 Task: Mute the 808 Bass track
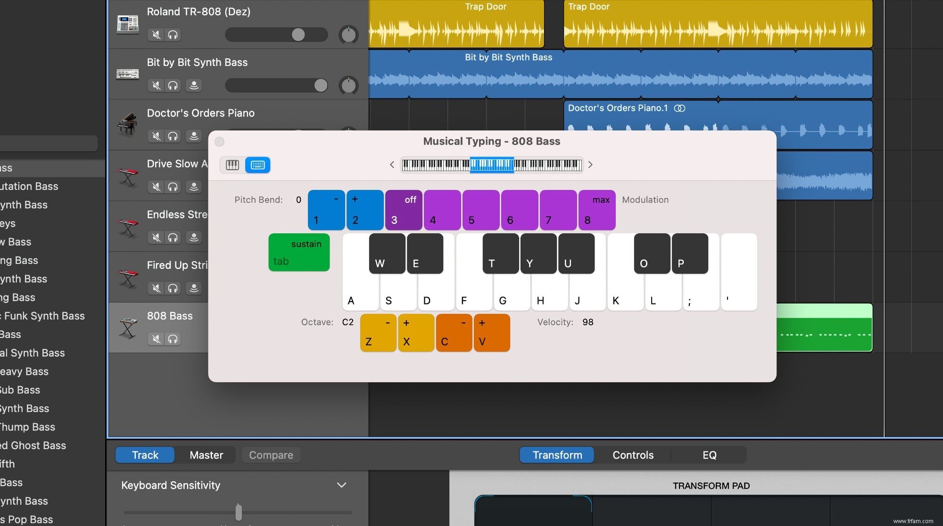coord(156,339)
